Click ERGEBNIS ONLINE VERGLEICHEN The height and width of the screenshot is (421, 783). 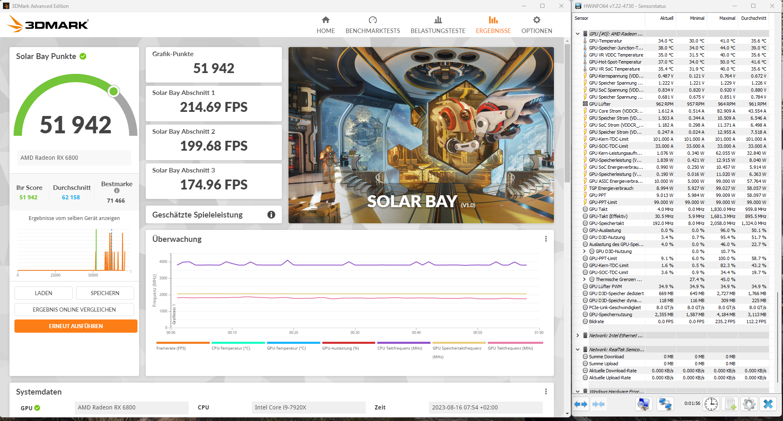pos(74,310)
